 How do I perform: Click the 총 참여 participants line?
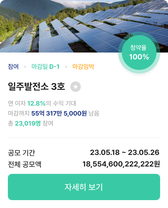click(x=31, y=123)
